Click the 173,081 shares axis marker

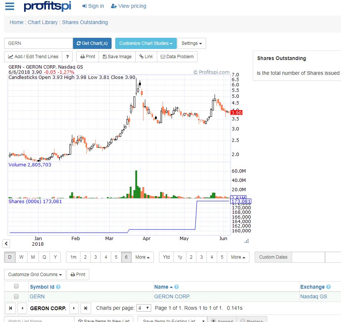click(241, 201)
